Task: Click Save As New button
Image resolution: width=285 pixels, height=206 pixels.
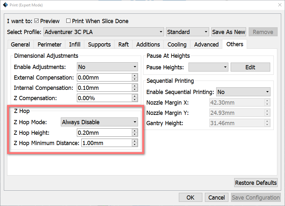Action: pos(229,32)
